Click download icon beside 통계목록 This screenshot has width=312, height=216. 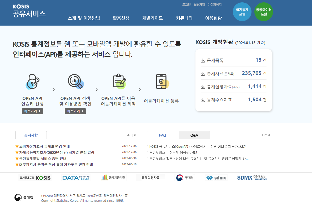(x=203, y=60)
